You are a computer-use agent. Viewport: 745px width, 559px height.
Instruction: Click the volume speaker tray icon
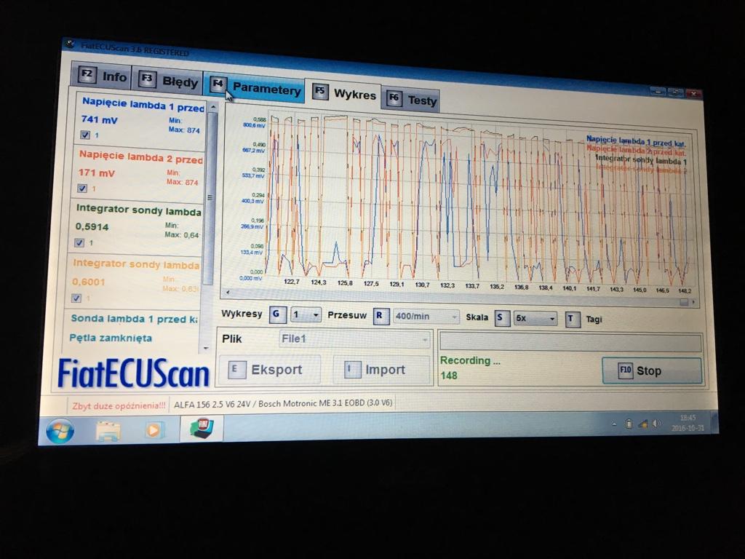tap(656, 423)
